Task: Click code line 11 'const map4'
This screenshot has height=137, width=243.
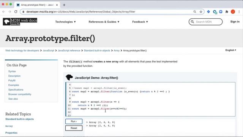Action: (99, 109)
